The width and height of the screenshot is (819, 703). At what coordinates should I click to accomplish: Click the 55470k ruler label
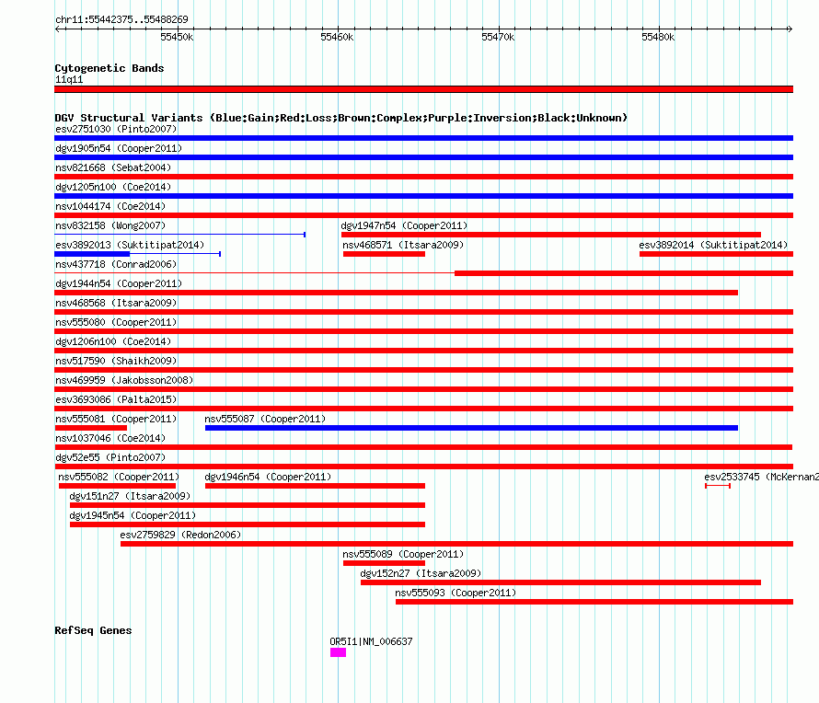[498, 37]
